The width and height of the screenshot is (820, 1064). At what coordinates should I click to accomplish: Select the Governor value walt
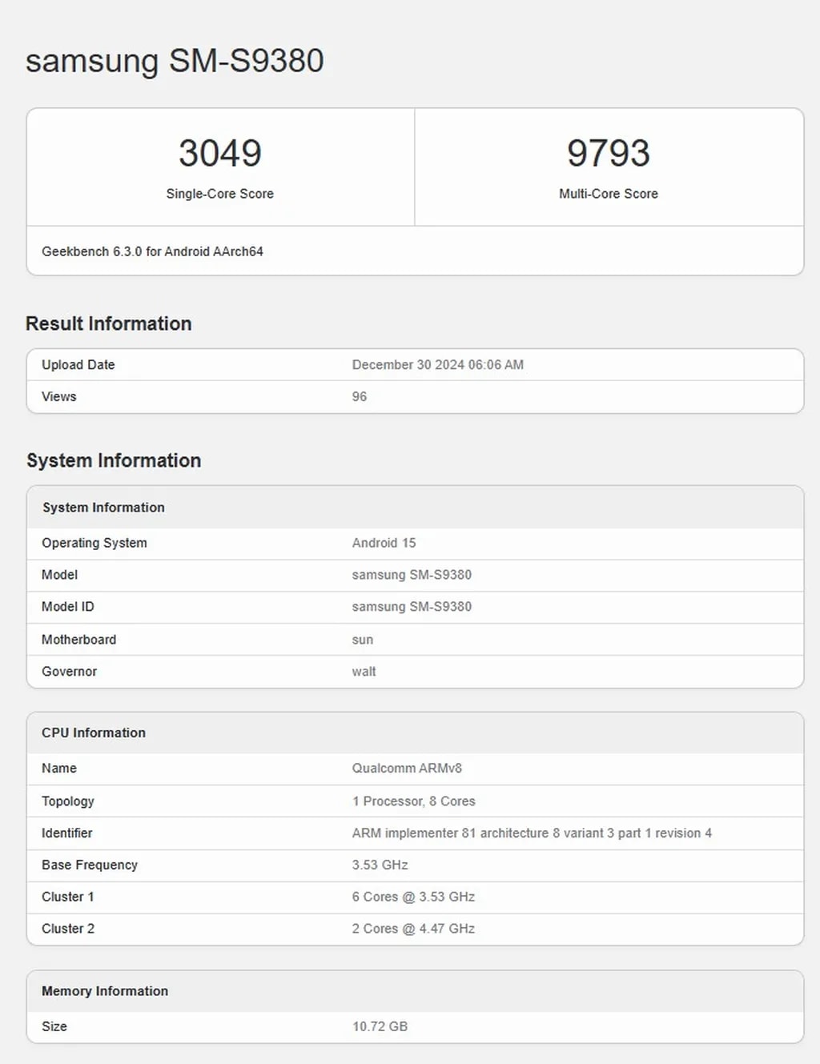(x=364, y=671)
